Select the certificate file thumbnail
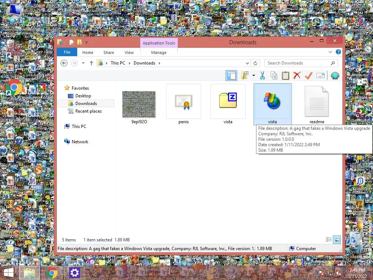This screenshot has height=280, width=373. coord(184,101)
